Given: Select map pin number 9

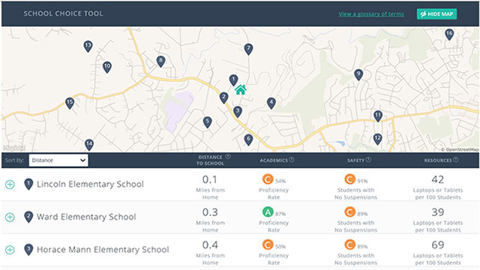Looking at the screenshot, I should 358,74.
